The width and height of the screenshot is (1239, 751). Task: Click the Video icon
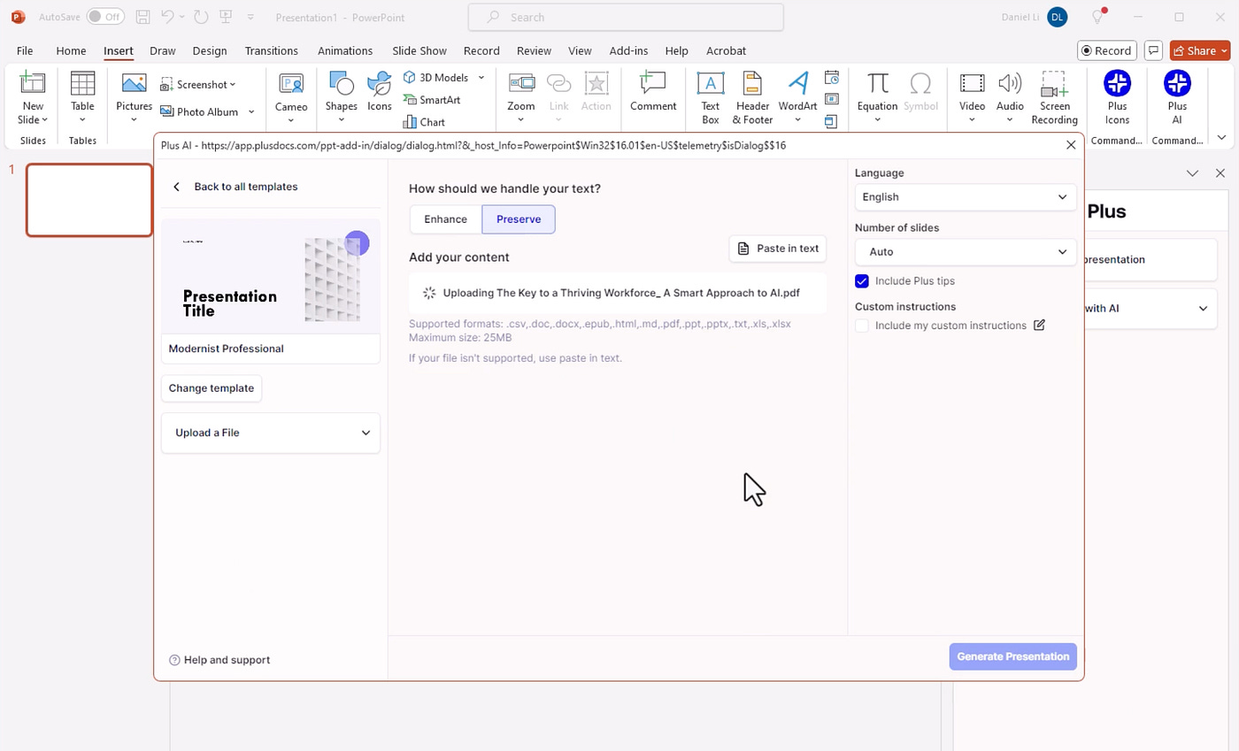coord(972,84)
